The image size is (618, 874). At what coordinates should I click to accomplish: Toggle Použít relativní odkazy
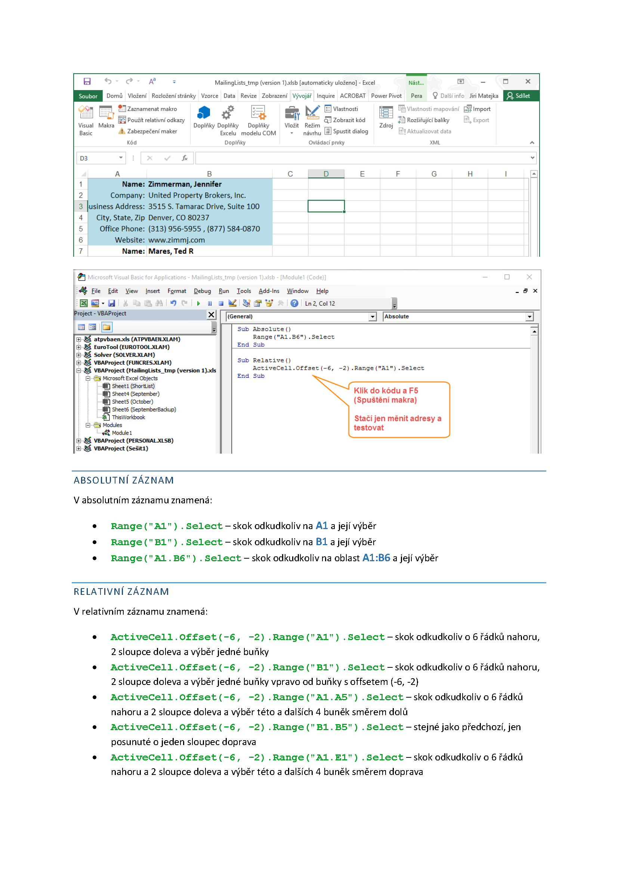pyautogui.click(x=151, y=120)
